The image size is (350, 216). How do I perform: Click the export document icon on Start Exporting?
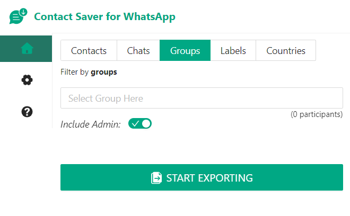tap(156, 178)
